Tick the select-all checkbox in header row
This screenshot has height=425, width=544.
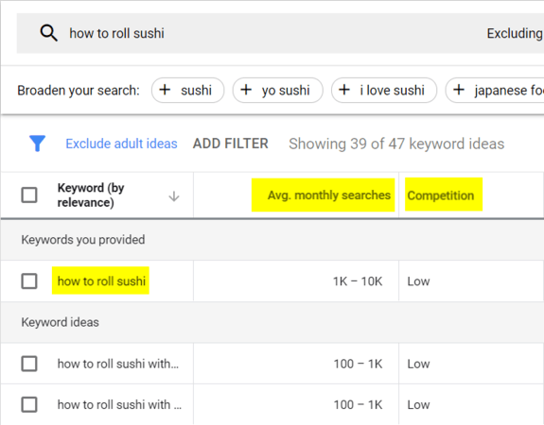coord(29,195)
